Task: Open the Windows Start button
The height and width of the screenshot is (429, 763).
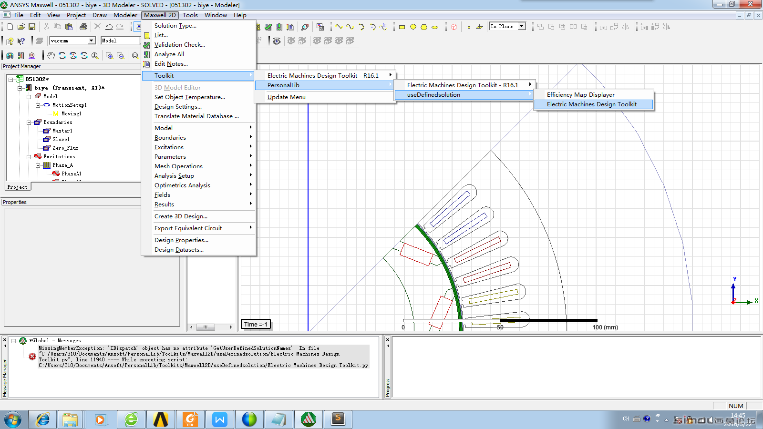Action: click(x=13, y=419)
